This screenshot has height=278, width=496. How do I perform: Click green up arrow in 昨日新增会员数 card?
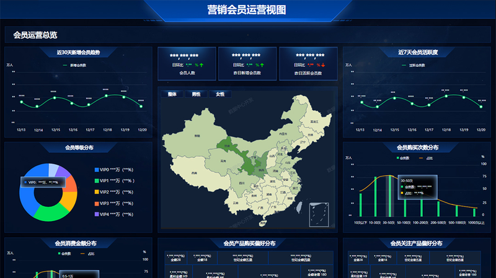click(x=262, y=65)
